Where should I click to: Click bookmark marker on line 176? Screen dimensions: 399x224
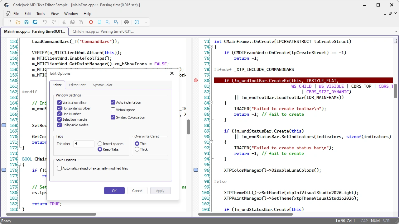(4, 170)
